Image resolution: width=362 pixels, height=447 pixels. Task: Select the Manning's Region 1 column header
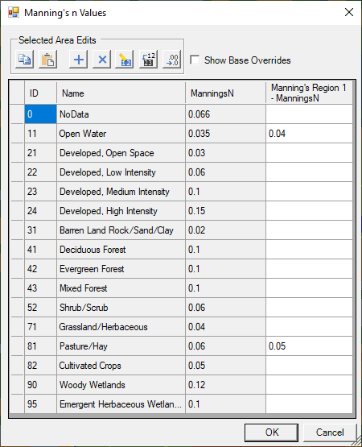[309, 93]
